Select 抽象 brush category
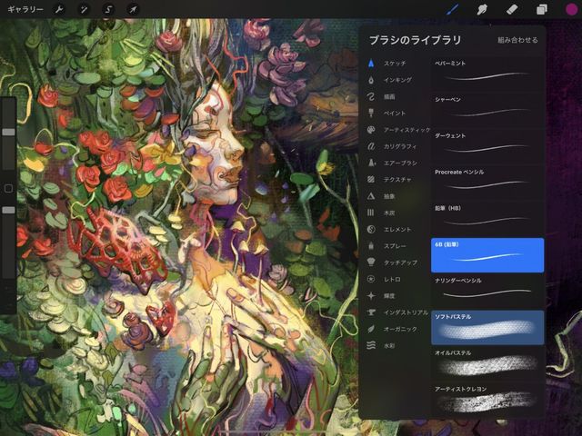 click(x=389, y=196)
